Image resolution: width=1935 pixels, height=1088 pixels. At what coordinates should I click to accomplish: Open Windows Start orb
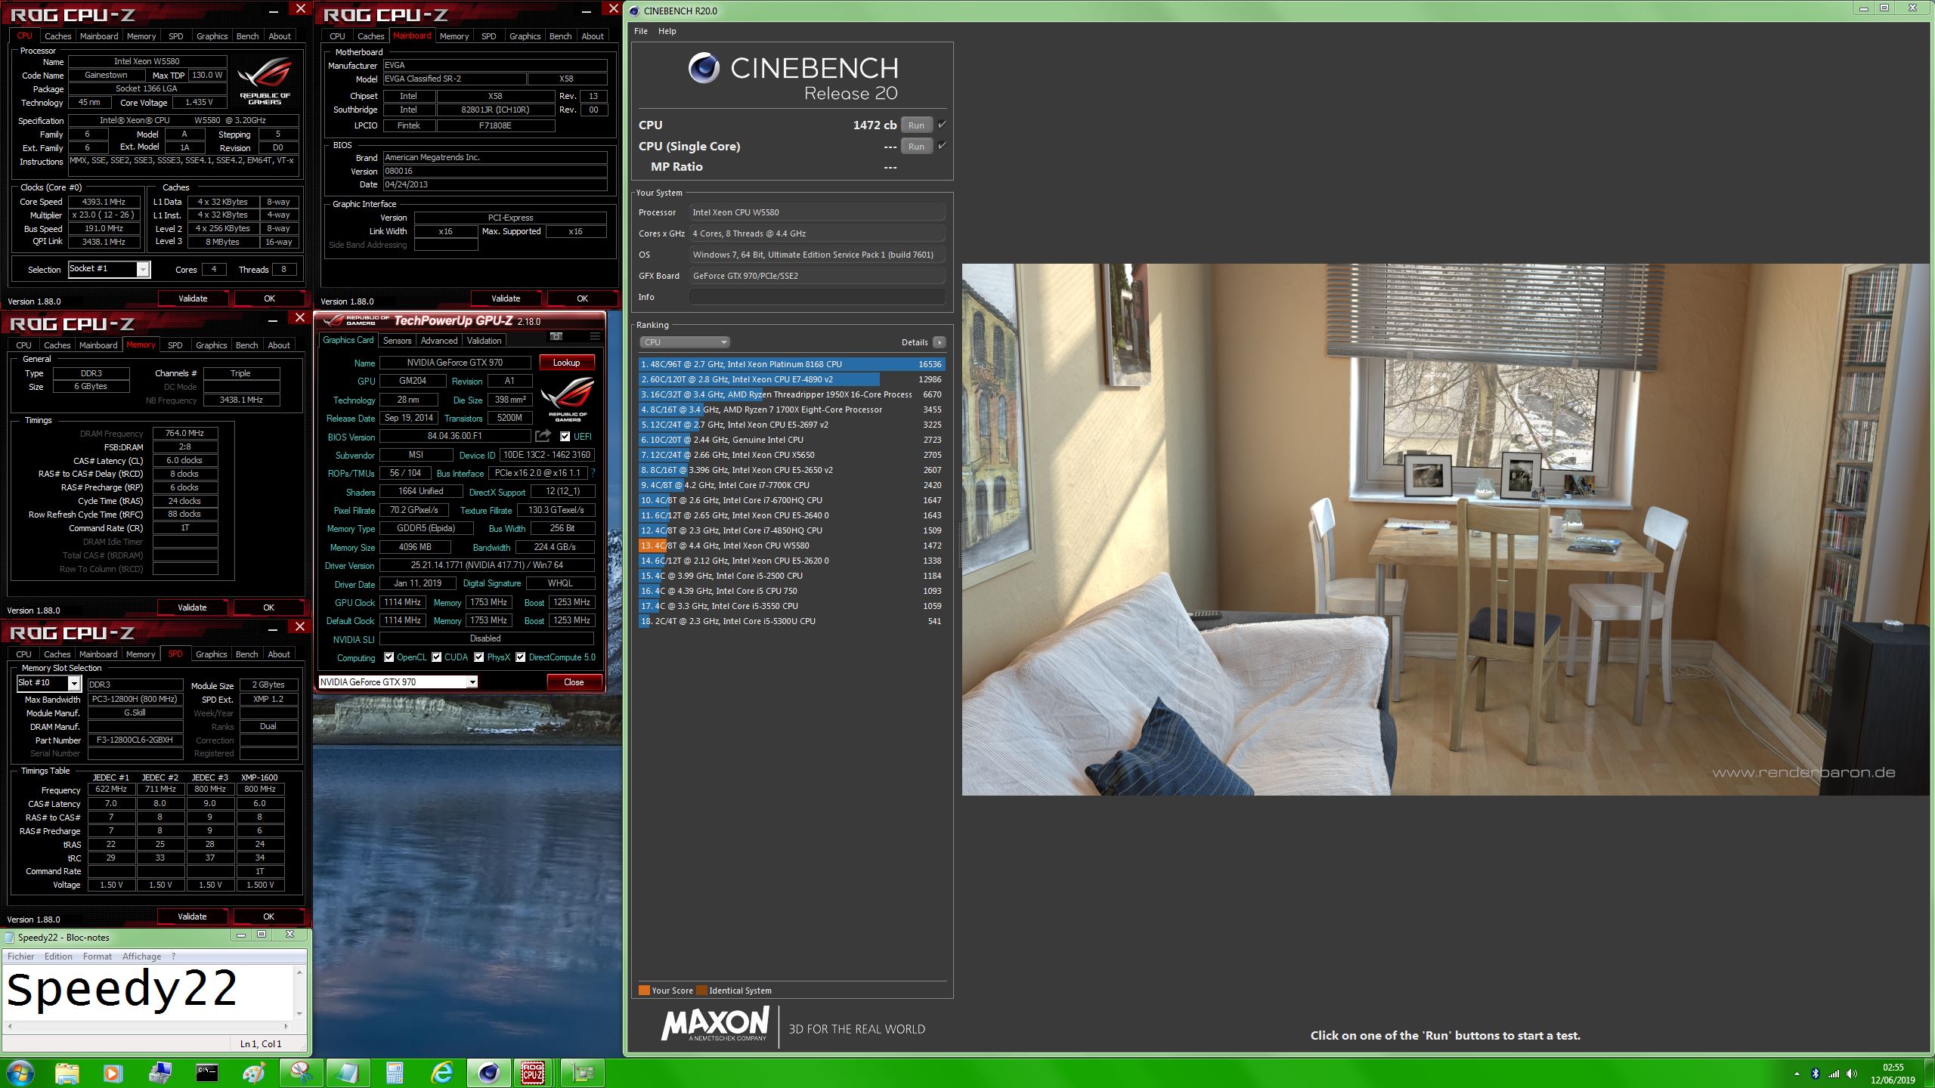pyautogui.click(x=20, y=1072)
